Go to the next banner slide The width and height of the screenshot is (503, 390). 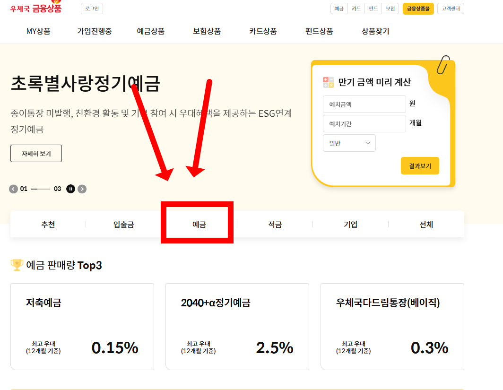pos(82,189)
